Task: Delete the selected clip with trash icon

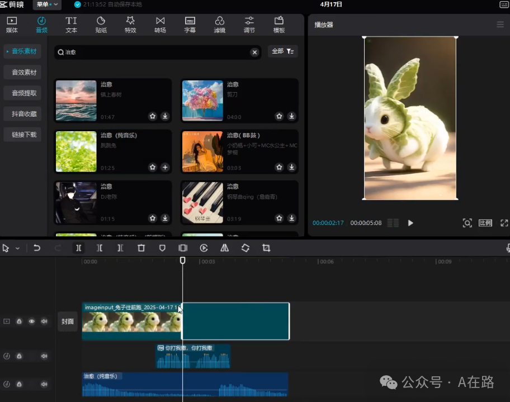Action: click(141, 248)
